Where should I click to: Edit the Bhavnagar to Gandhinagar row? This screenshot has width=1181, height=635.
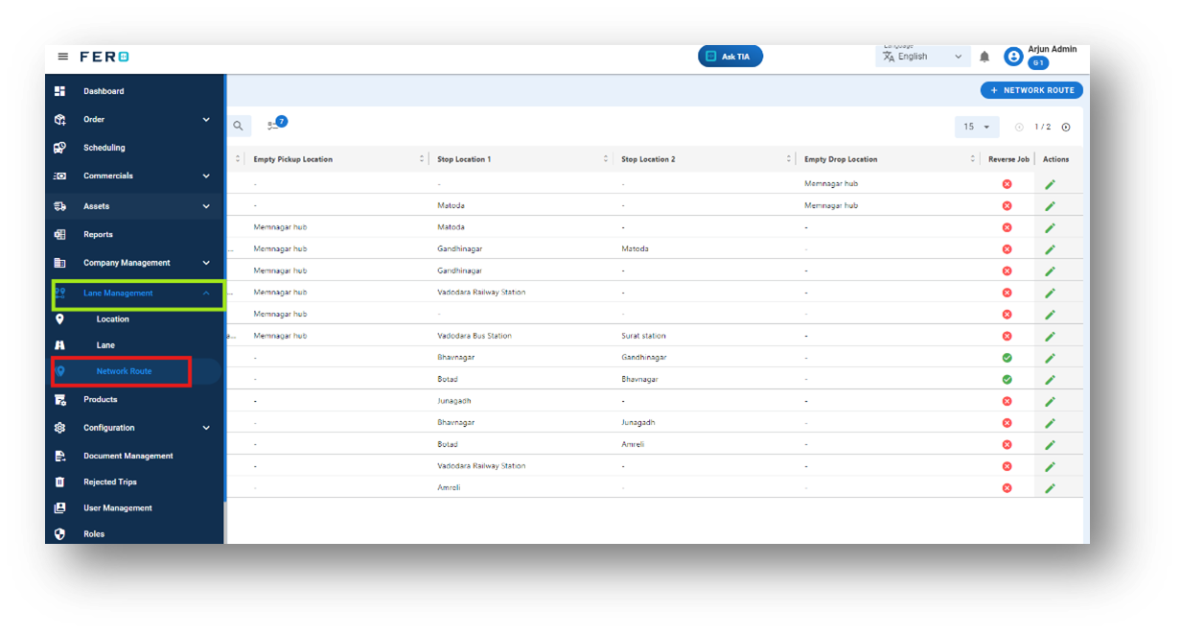[1050, 358]
